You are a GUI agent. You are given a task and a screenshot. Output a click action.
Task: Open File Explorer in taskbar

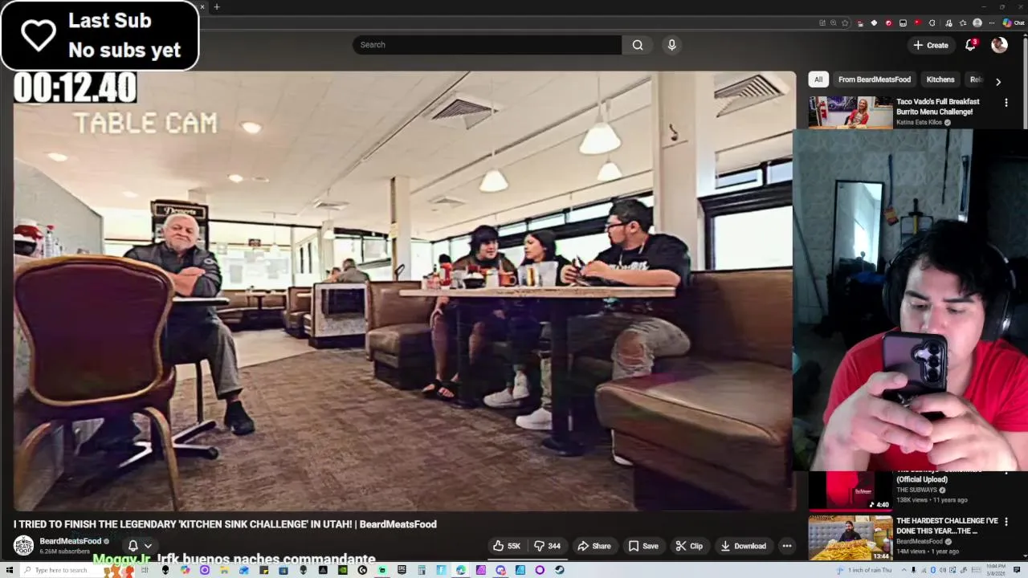pyautogui.click(x=223, y=570)
